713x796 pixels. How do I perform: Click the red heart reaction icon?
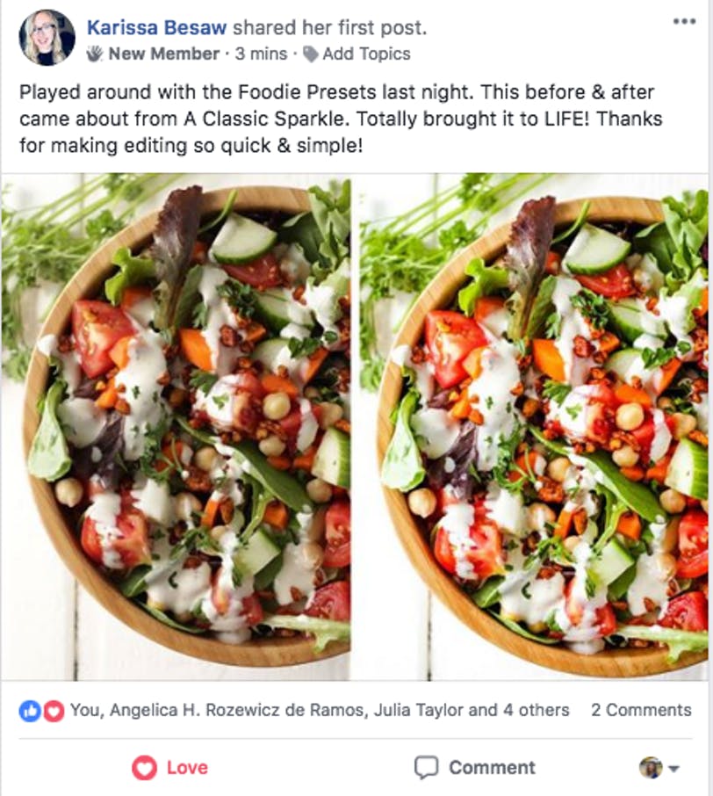54,711
